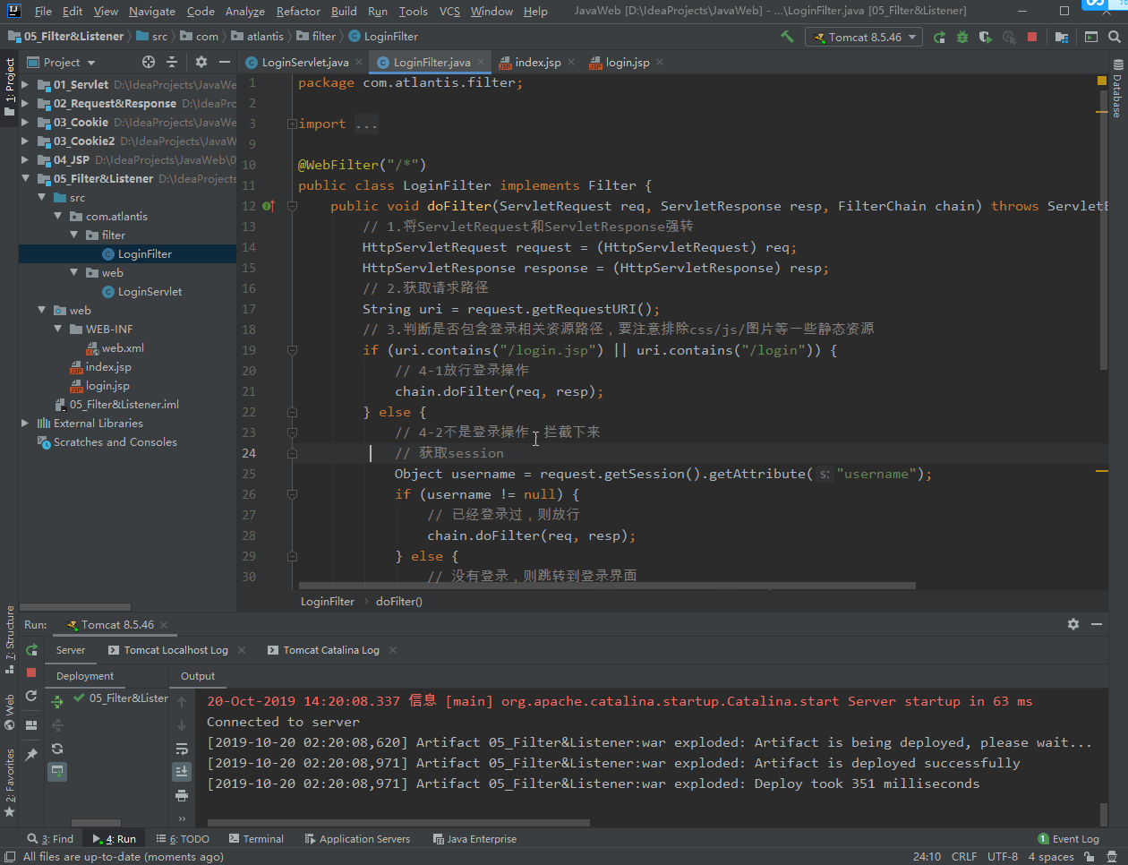1128x865 pixels.
Task: Open the 6: TODO tool window
Action: pyautogui.click(x=183, y=839)
